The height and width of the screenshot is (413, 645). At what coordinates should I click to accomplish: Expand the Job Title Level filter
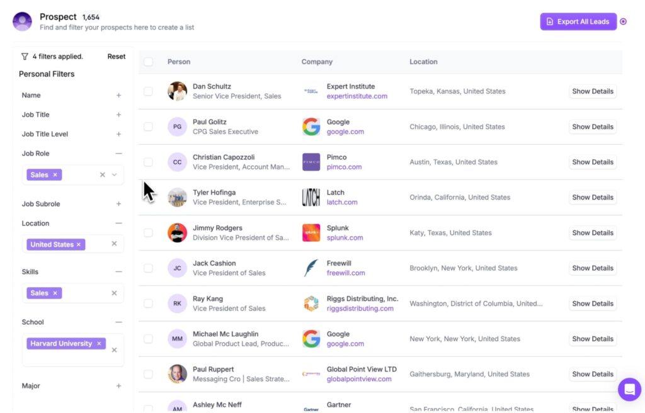(118, 134)
